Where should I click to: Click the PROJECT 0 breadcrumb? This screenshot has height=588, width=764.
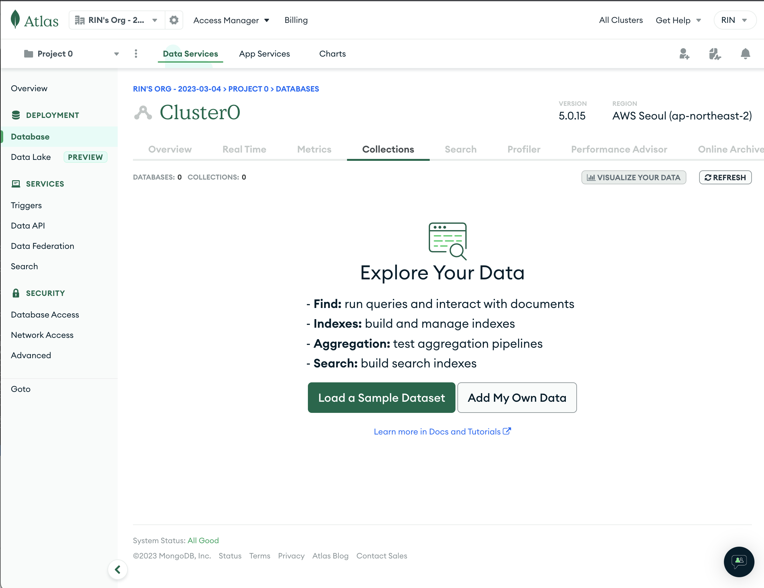(248, 89)
